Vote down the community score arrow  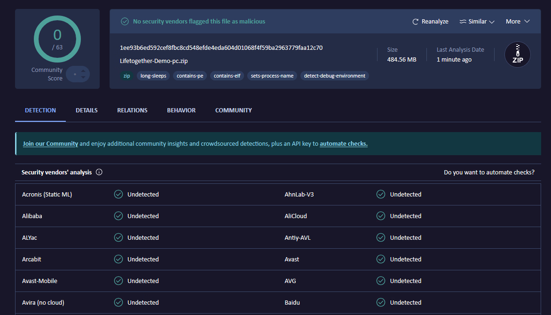point(83,77)
